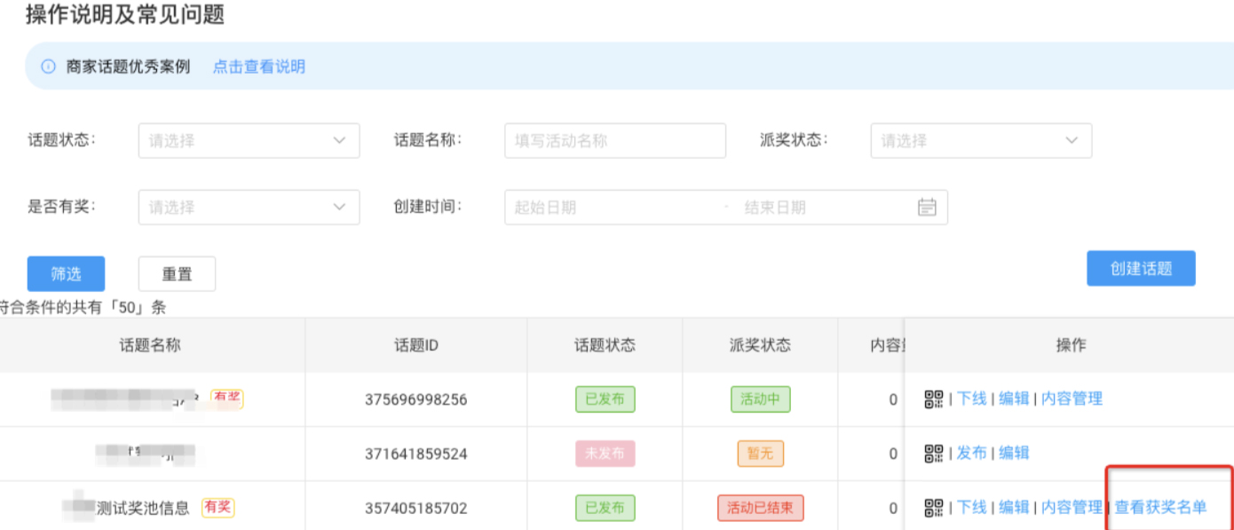The height and width of the screenshot is (530, 1234).
Task: Open the 派奖状态 dropdown
Action: click(981, 140)
